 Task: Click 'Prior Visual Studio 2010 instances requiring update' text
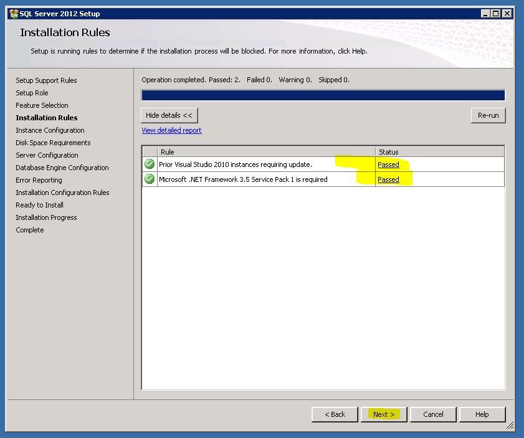pos(236,164)
